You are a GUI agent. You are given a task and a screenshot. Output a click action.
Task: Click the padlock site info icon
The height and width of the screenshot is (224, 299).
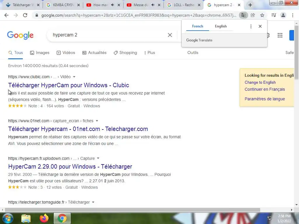37,15
